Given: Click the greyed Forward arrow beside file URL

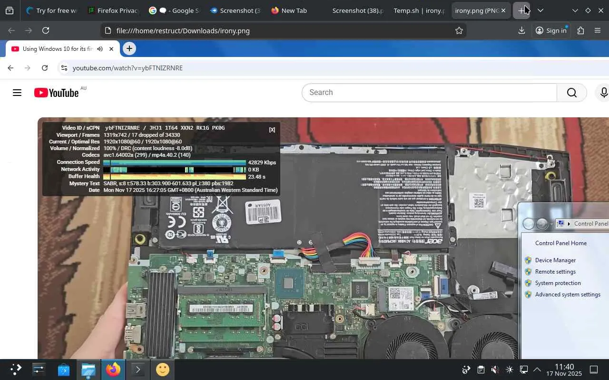Looking at the screenshot, I should pos(29,30).
